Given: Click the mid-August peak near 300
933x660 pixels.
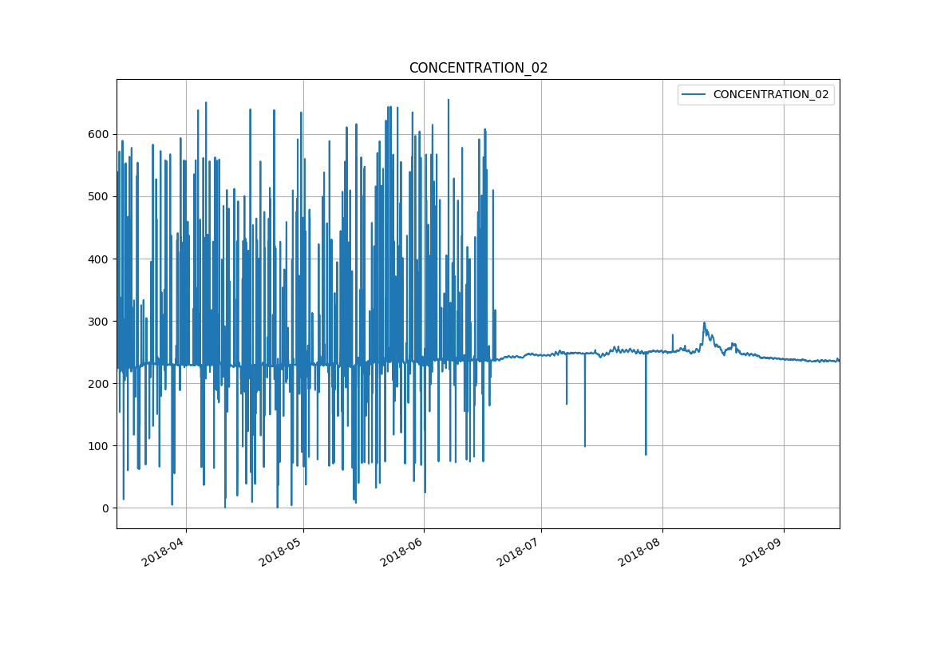Looking at the screenshot, I should 704,323.
